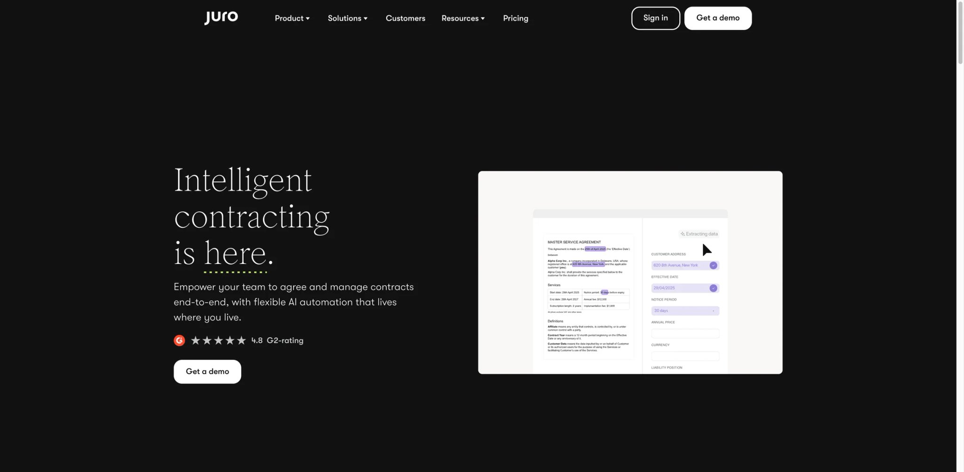Screen dimensions: 964x472
Task: Click the Services heading in the document
Action: [x=554, y=285]
